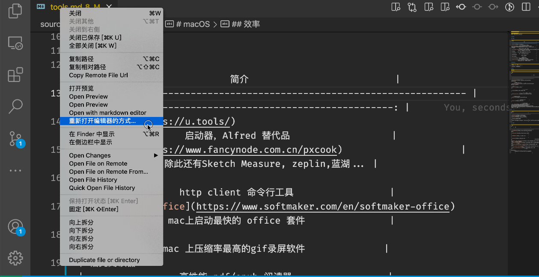The height and width of the screenshot is (277, 539).
Task: Select 重新打开编辑器的方式... entry
Action: pos(111,121)
